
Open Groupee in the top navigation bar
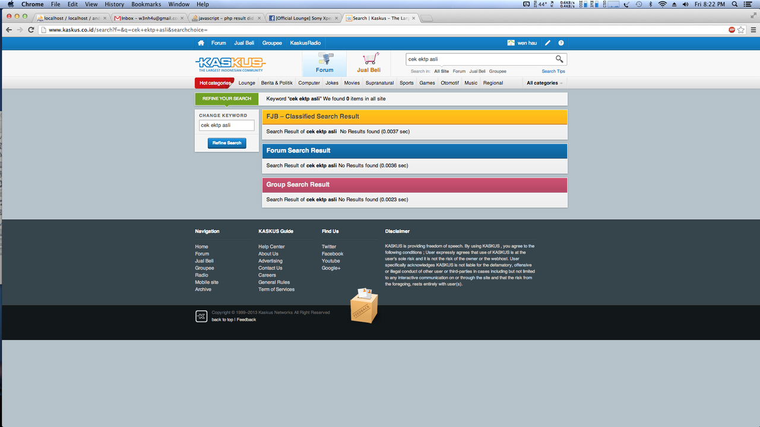pyautogui.click(x=272, y=43)
